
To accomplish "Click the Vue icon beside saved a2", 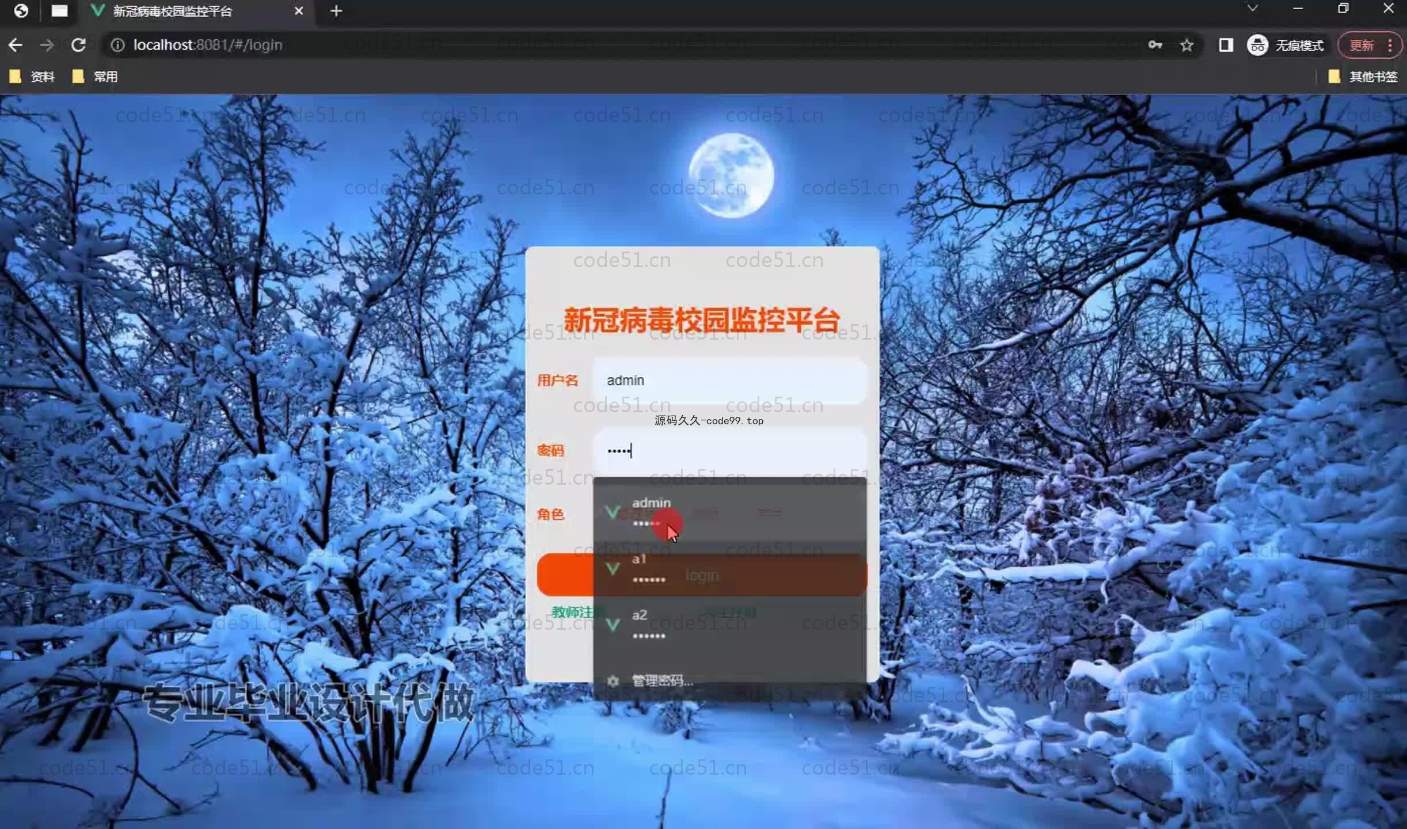I will (x=613, y=625).
